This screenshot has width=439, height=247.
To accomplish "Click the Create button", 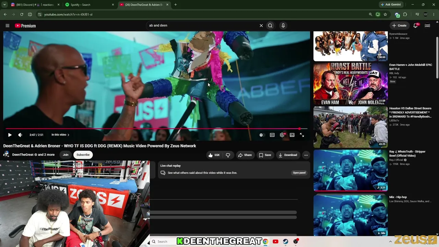I will tap(399, 25).
